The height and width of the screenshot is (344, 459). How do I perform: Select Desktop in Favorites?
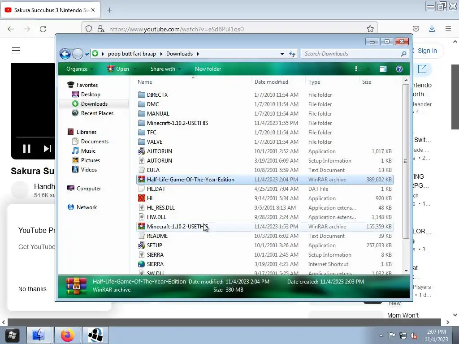(x=91, y=95)
